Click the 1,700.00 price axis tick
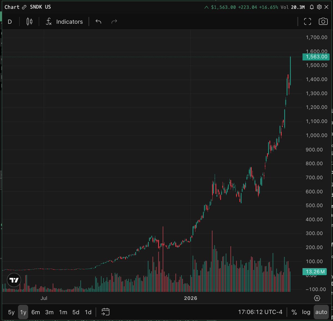 point(316,37)
